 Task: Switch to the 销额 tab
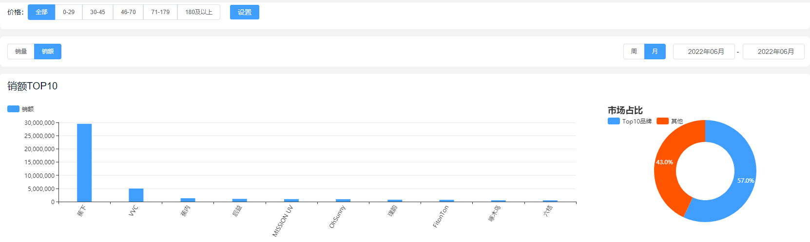(x=48, y=52)
